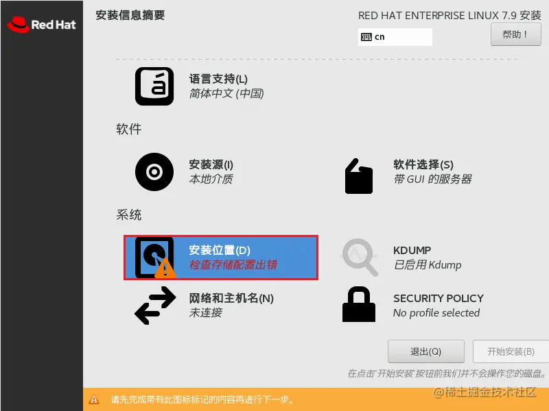Select the 软件选择(S) label
The height and width of the screenshot is (411, 549).
[423, 164]
